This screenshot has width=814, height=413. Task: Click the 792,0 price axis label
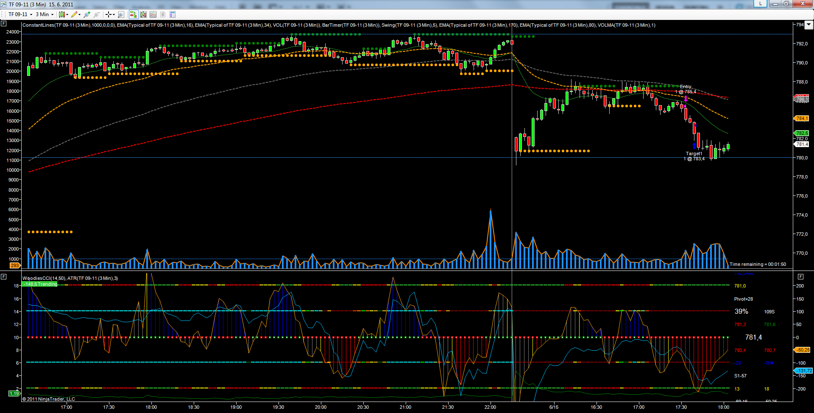802,44
